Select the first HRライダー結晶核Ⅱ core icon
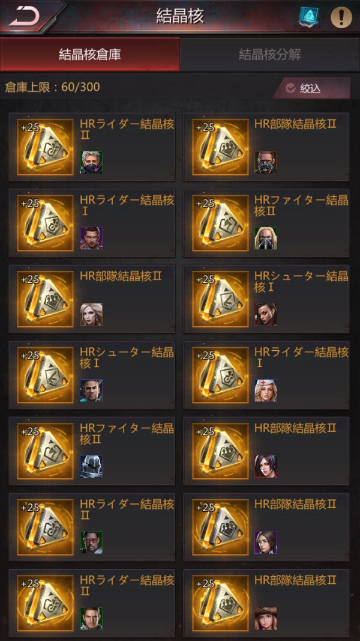The image size is (360, 641). click(x=46, y=147)
